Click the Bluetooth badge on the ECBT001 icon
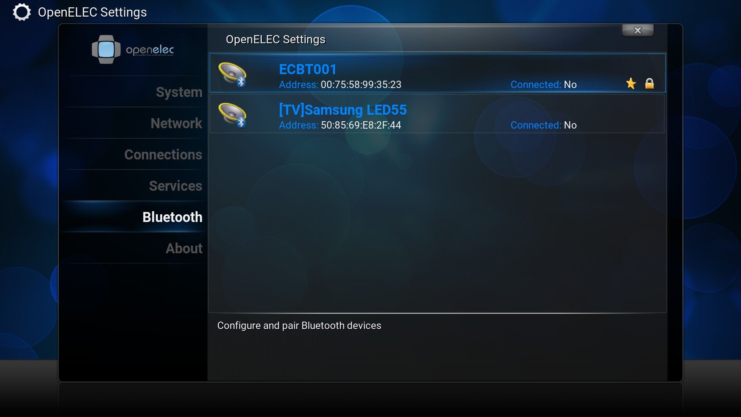741x417 pixels. (x=241, y=82)
